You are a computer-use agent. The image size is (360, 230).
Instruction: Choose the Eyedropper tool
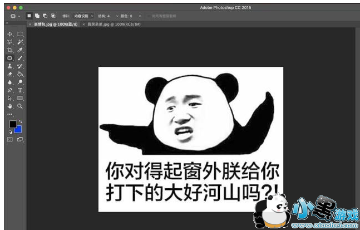point(20,50)
